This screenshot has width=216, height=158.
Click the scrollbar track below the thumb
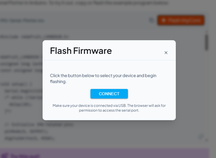(206, 89)
